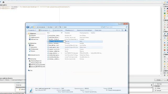Screen dimensions: 168x94
Task: Go back using the Explorer back arrow
Action: pyautogui.click(x=28, y=27)
